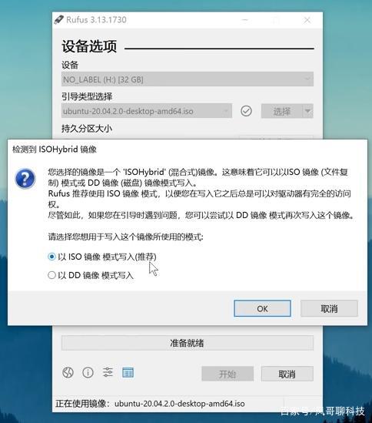Viewport: 372px width, 423px height.
Task: Select the ISO image mode radio button
Action: (51, 257)
